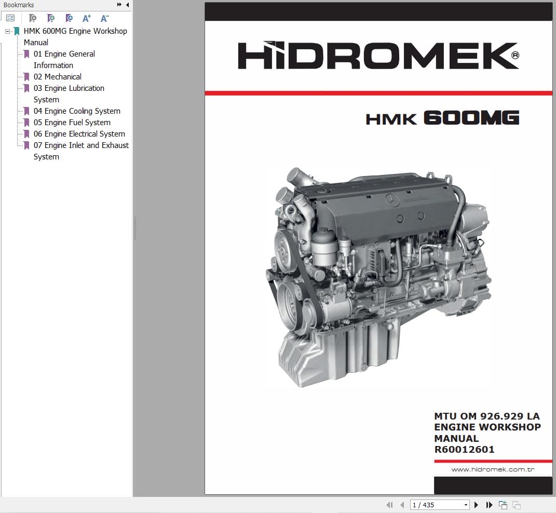Click the engine image on the cover
556x513 pixels.
378,277
